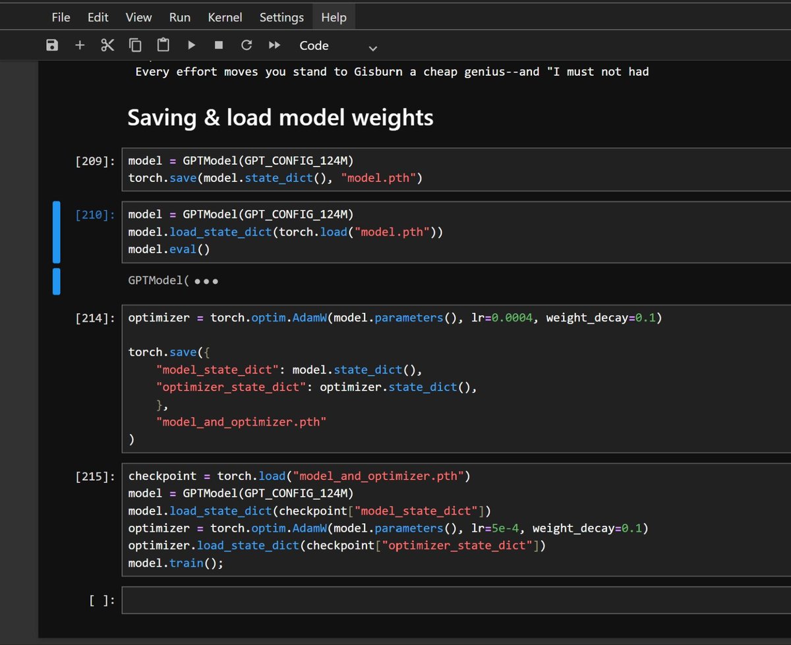
Task: Open the File menu
Action: (61, 17)
